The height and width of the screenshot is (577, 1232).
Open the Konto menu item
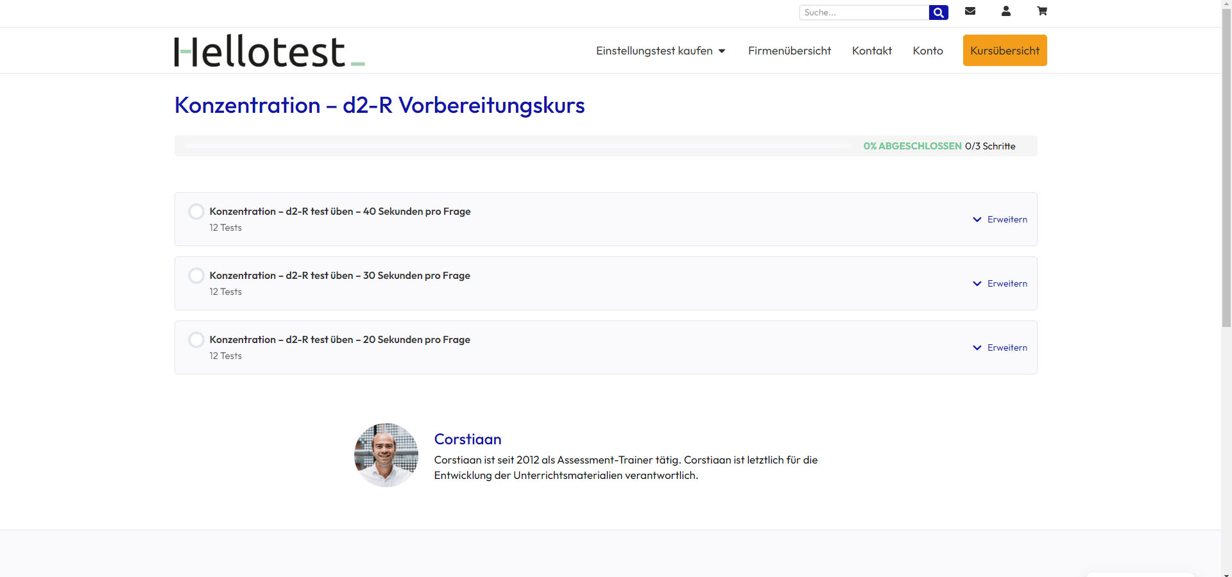point(928,51)
